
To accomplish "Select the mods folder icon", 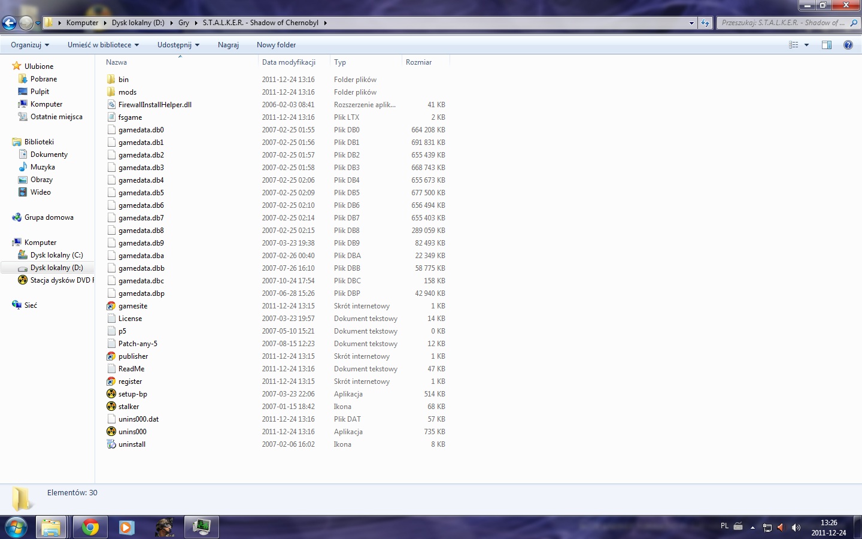I will click(x=111, y=92).
